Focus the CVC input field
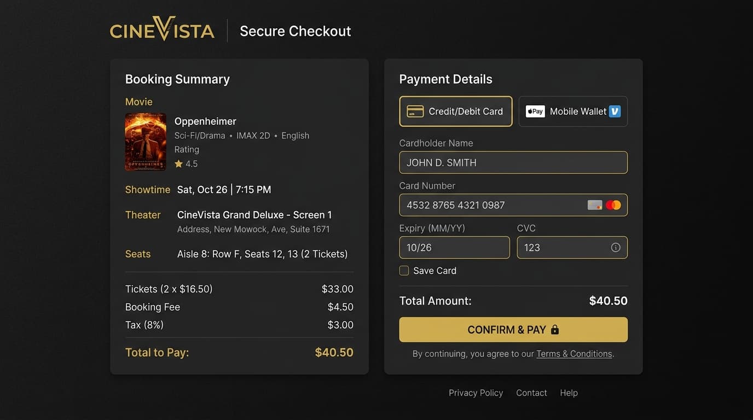The height and width of the screenshot is (420, 753). click(572, 248)
